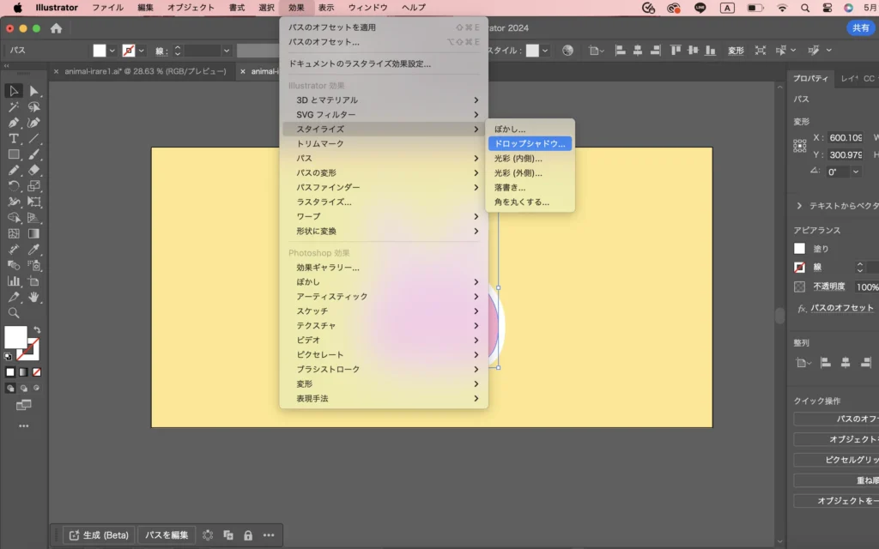
Task: Expand テキストからベクター section
Action: (x=800, y=206)
